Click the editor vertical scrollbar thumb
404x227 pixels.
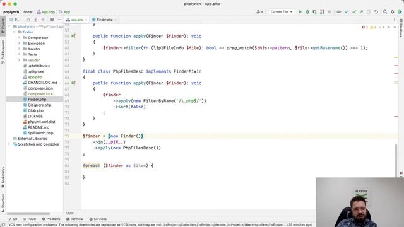pos(396,161)
